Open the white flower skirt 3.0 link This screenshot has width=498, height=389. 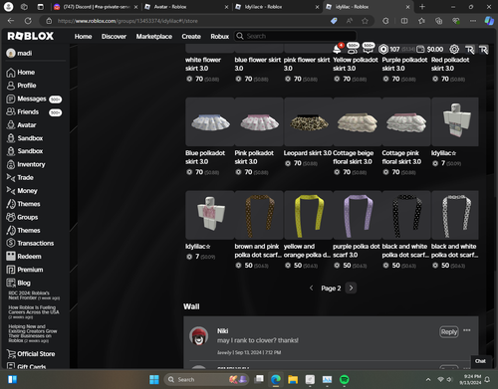click(203, 64)
